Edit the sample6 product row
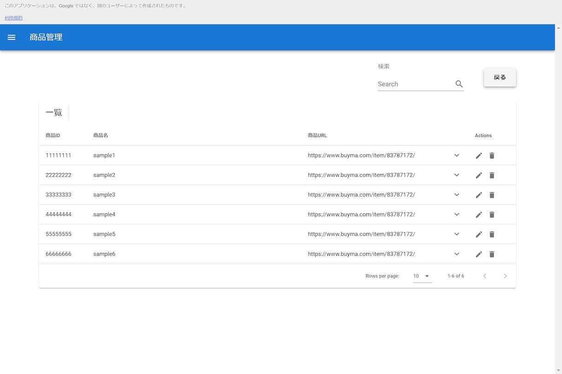Image resolution: width=562 pixels, height=374 pixels. [x=479, y=254]
